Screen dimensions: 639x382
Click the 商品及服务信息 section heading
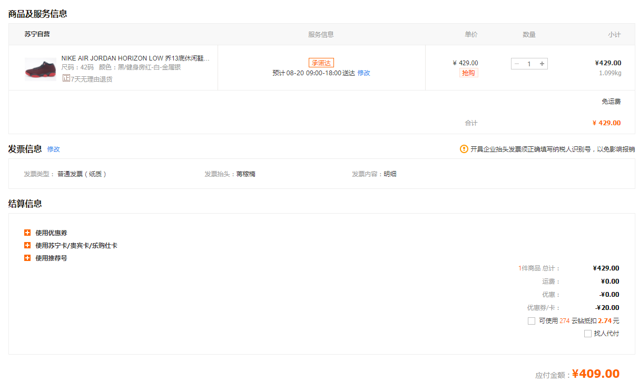tap(38, 14)
